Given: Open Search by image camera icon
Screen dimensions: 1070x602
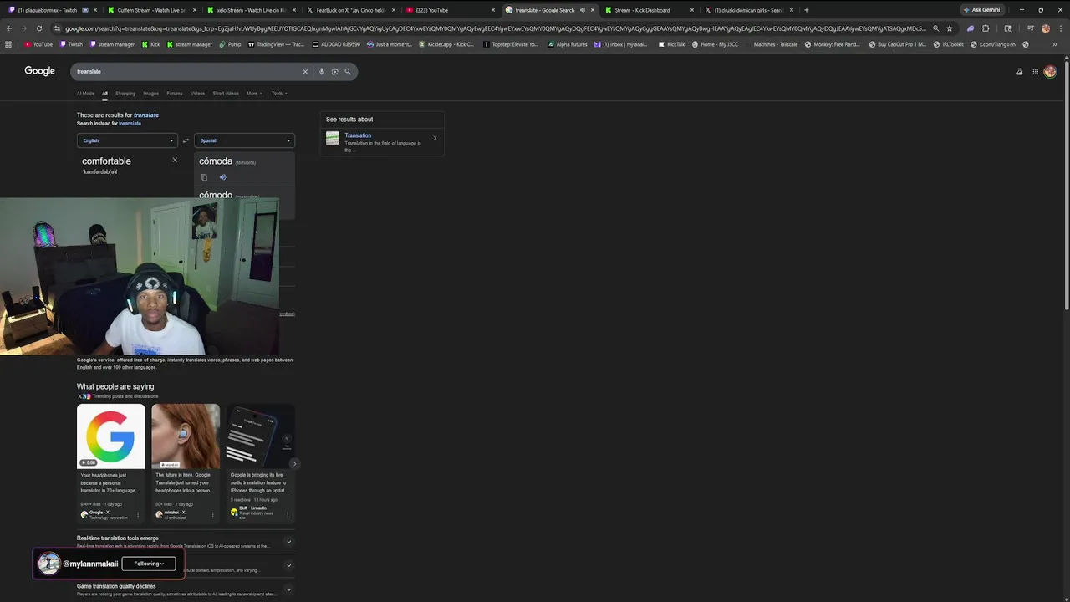Looking at the screenshot, I should (334, 72).
